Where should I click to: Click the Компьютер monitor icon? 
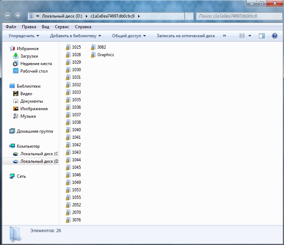point(12,146)
